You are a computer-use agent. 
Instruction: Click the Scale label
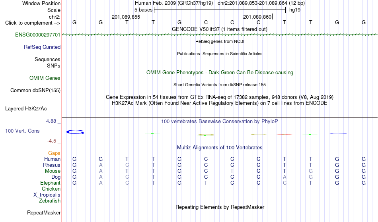click(x=54, y=10)
